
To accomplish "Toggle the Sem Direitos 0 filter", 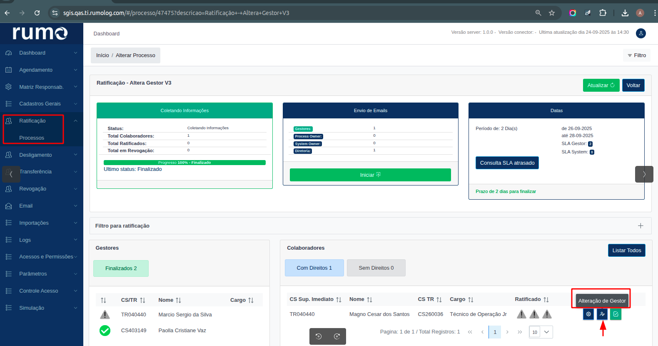I will pos(376,268).
